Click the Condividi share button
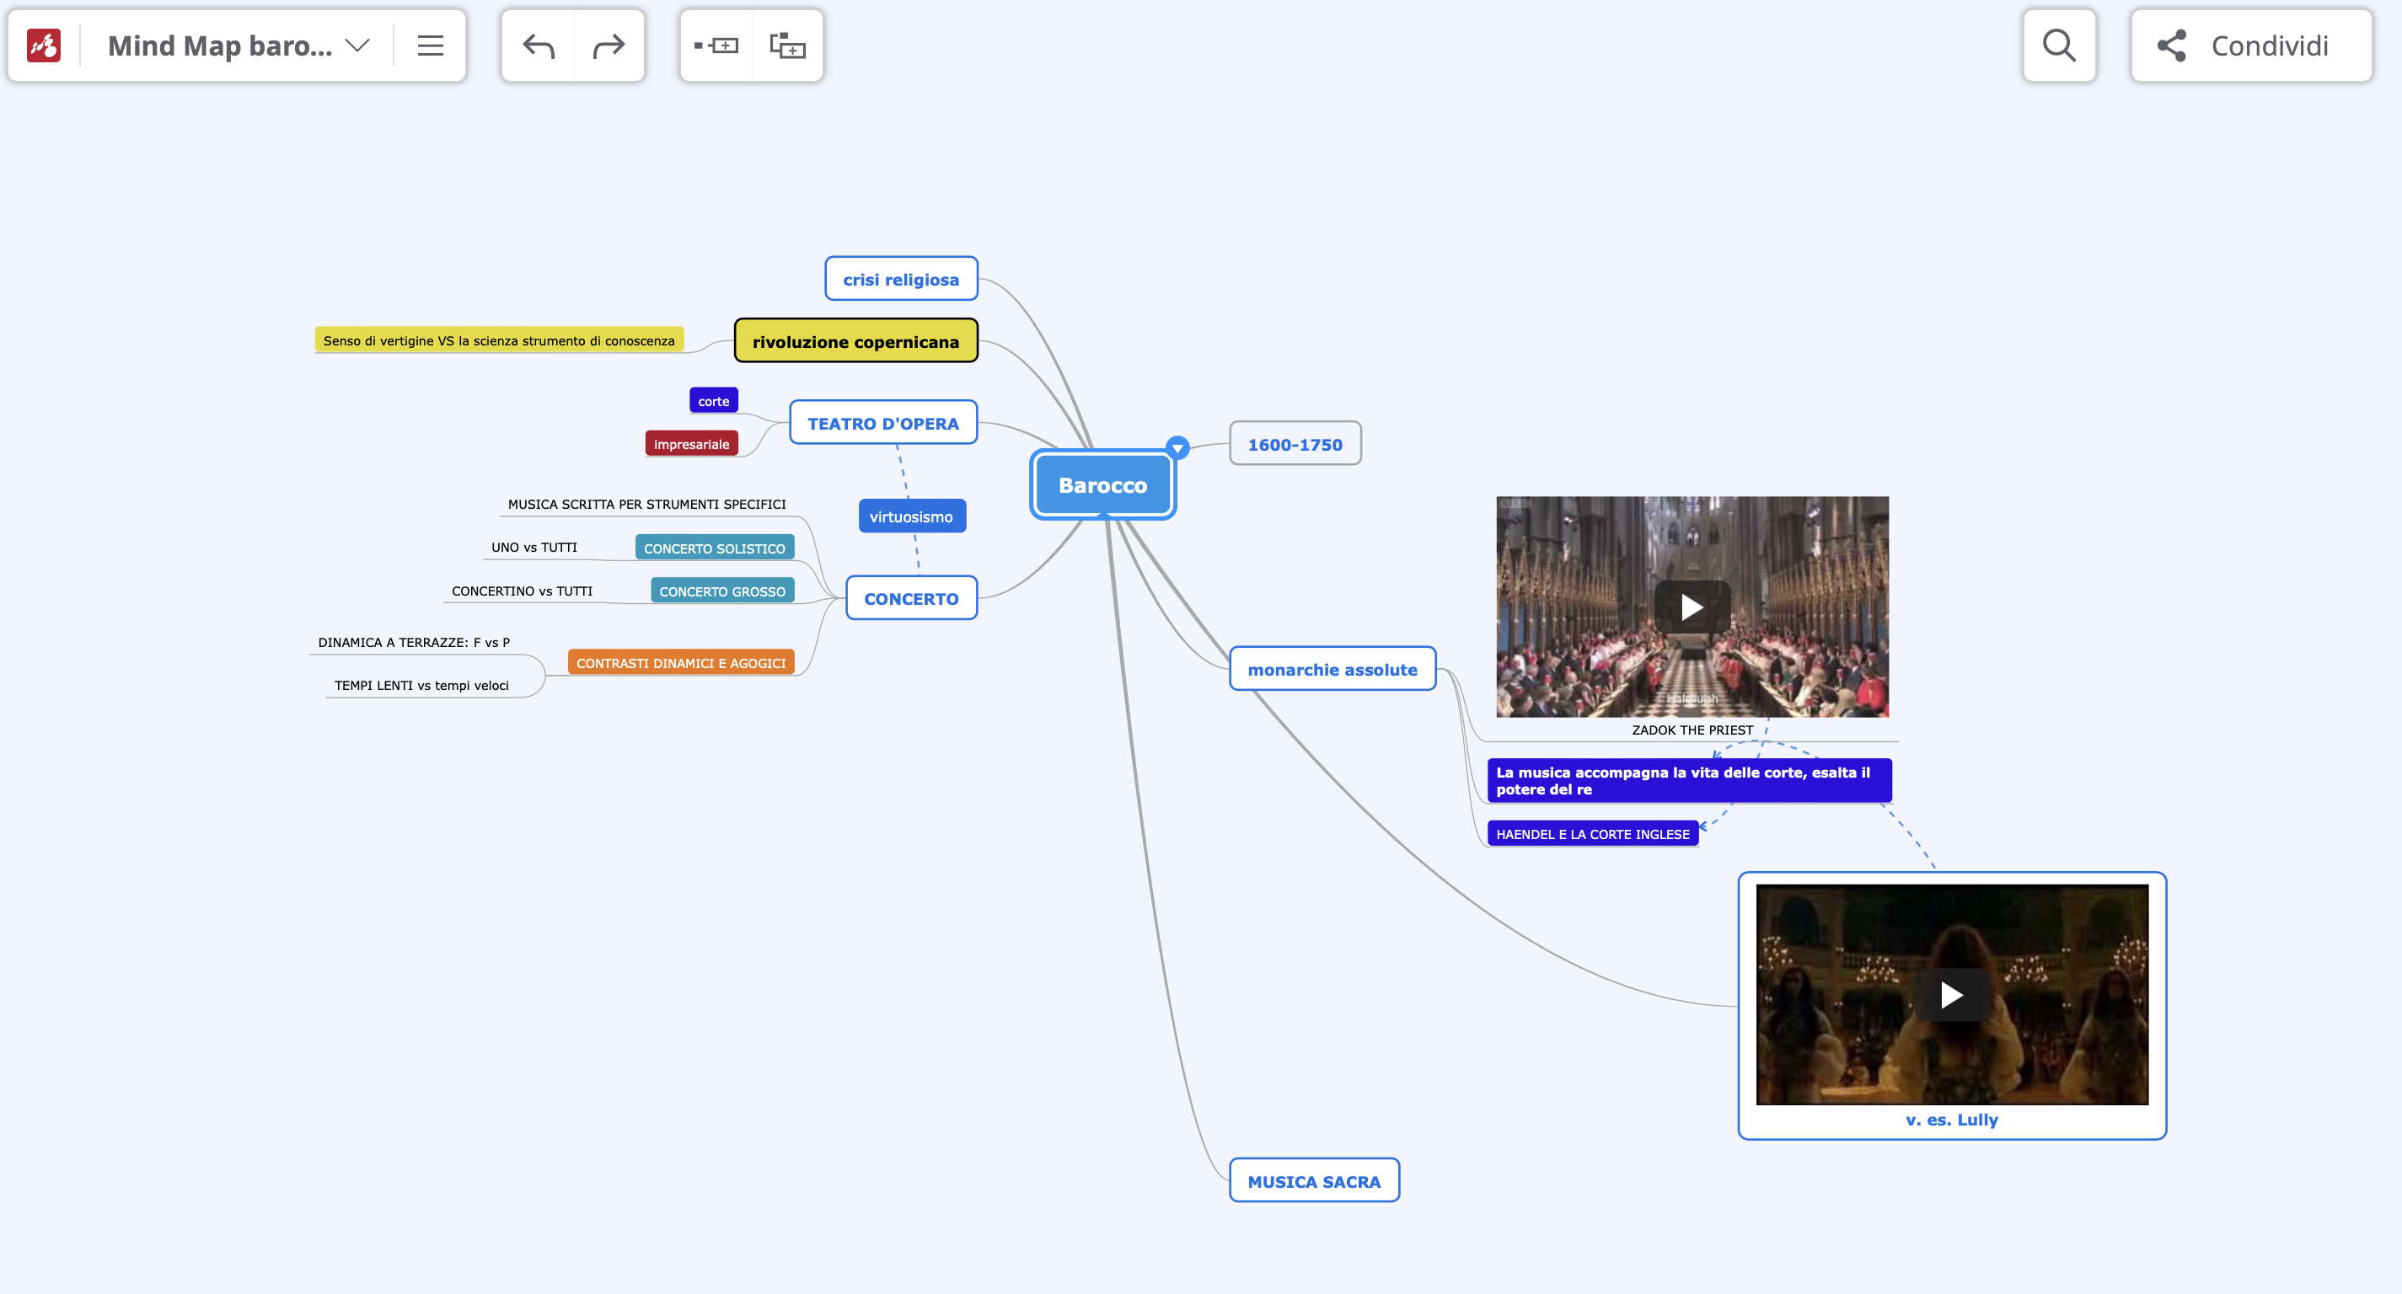The height and width of the screenshot is (1294, 2402). click(2251, 45)
